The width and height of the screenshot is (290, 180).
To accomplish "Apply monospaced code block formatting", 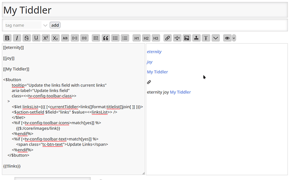I will (96, 38).
